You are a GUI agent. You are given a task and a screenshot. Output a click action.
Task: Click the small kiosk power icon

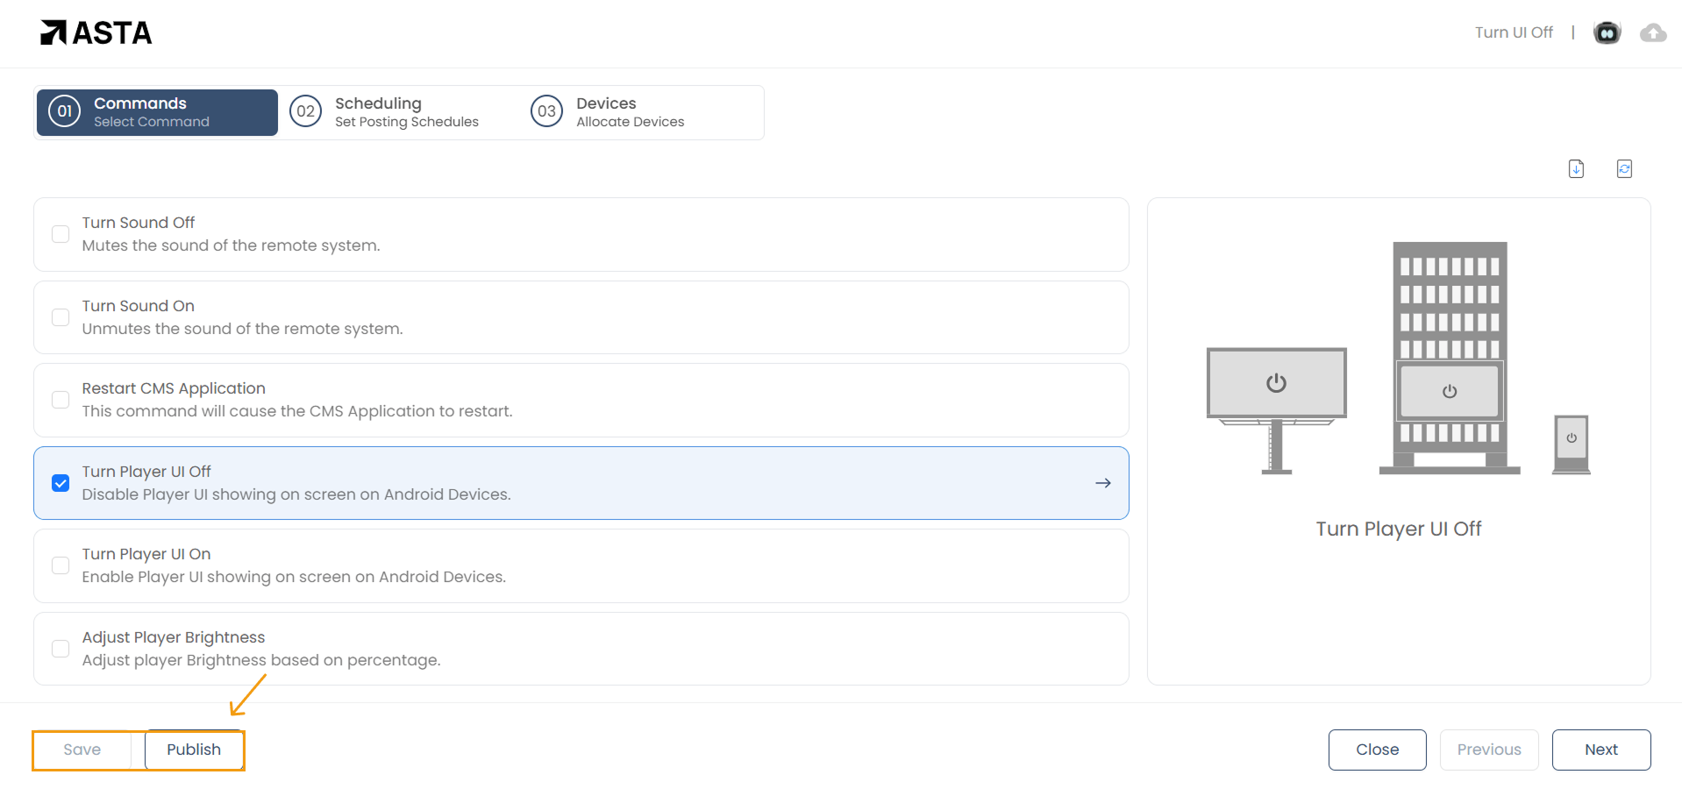pyautogui.click(x=1572, y=437)
